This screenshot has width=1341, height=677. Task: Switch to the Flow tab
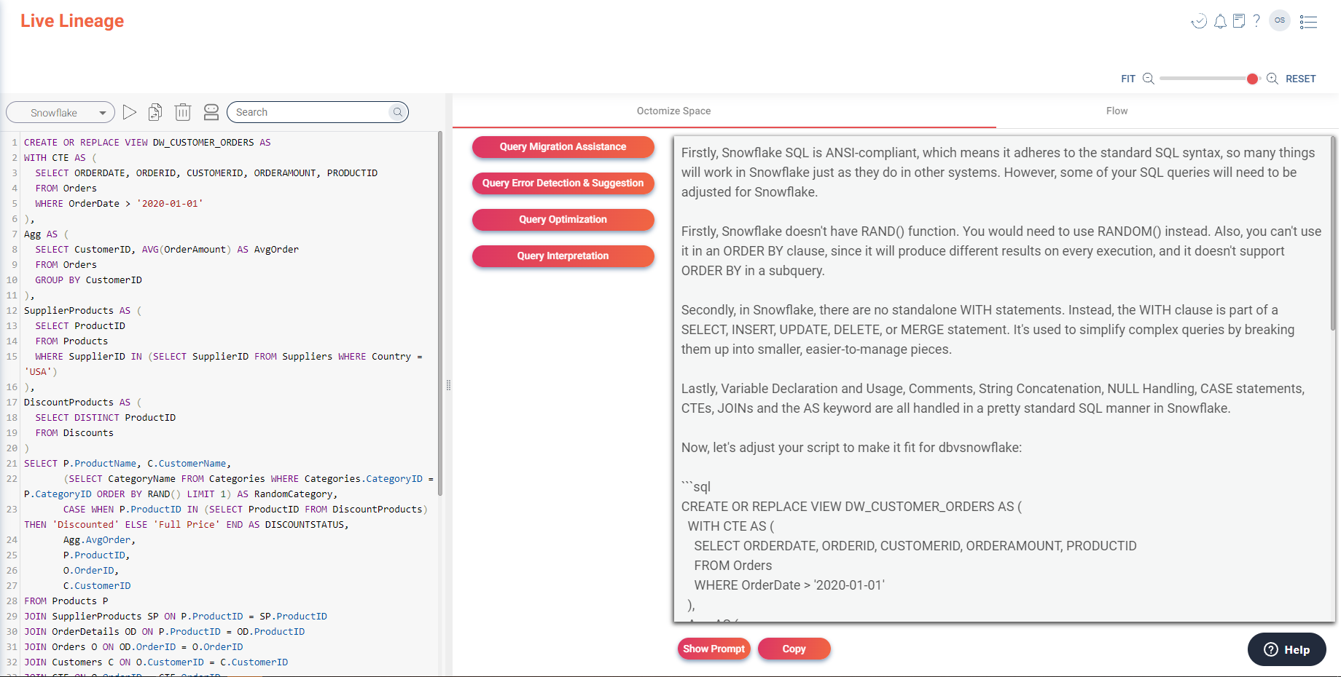click(1117, 111)
